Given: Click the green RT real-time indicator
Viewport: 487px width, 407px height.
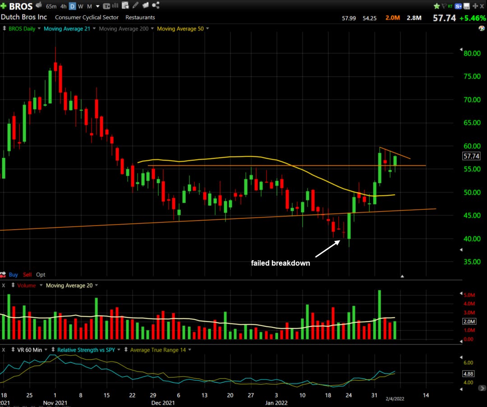Looking at the screenshot, I should pyautogui.click(x=450, y=6).
